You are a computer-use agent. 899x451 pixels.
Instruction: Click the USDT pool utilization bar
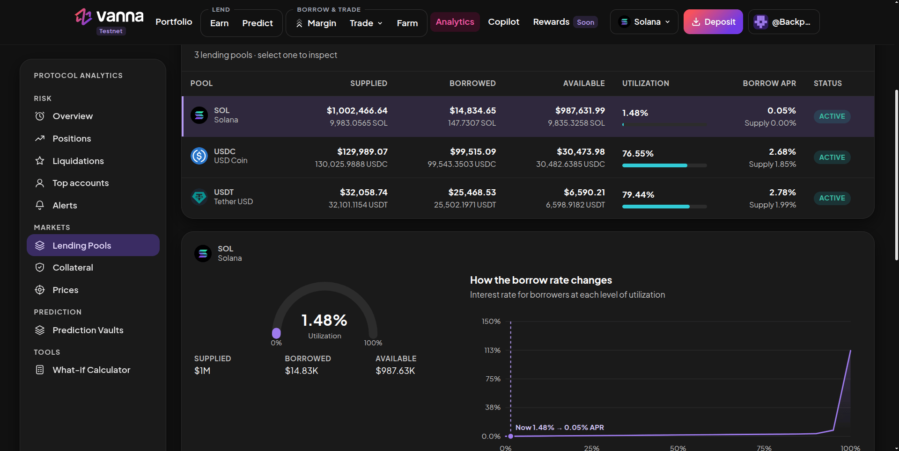pyautogui.click(x=664, y=206)
